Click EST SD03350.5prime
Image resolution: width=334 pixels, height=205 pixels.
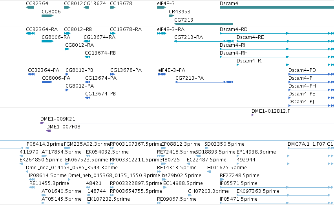click(x=224, y=144)
